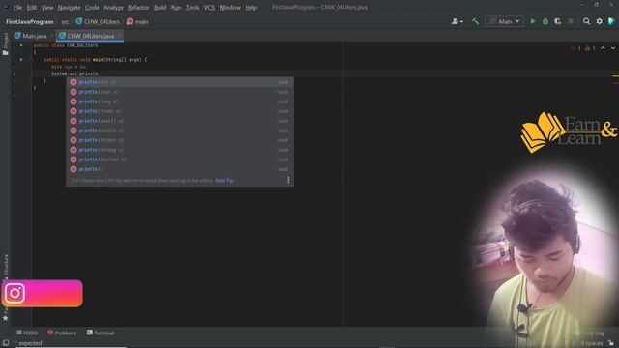Jump to next highlighted error arrow
The image size is (619, 348).
click(x=612, y=48)
